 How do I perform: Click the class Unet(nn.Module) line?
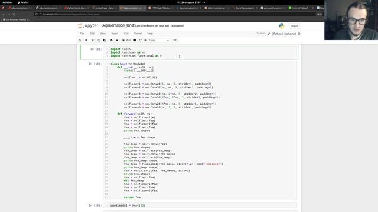[x=129, y=64]
